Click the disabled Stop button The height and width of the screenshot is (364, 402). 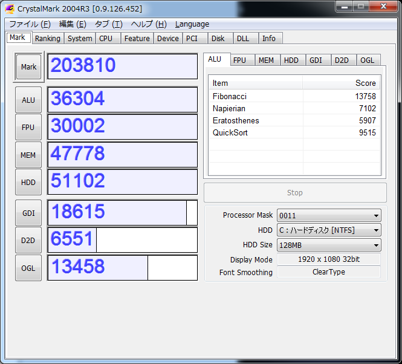click(x=295, y=193)
